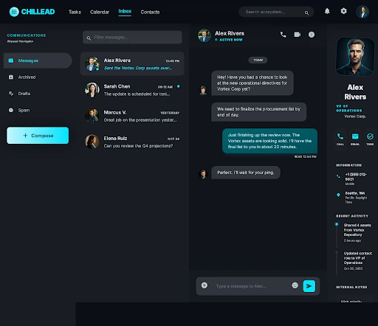Open the user profile avatar in top bar
Screen dimensions: 378x326
click(x=362, y=12)
